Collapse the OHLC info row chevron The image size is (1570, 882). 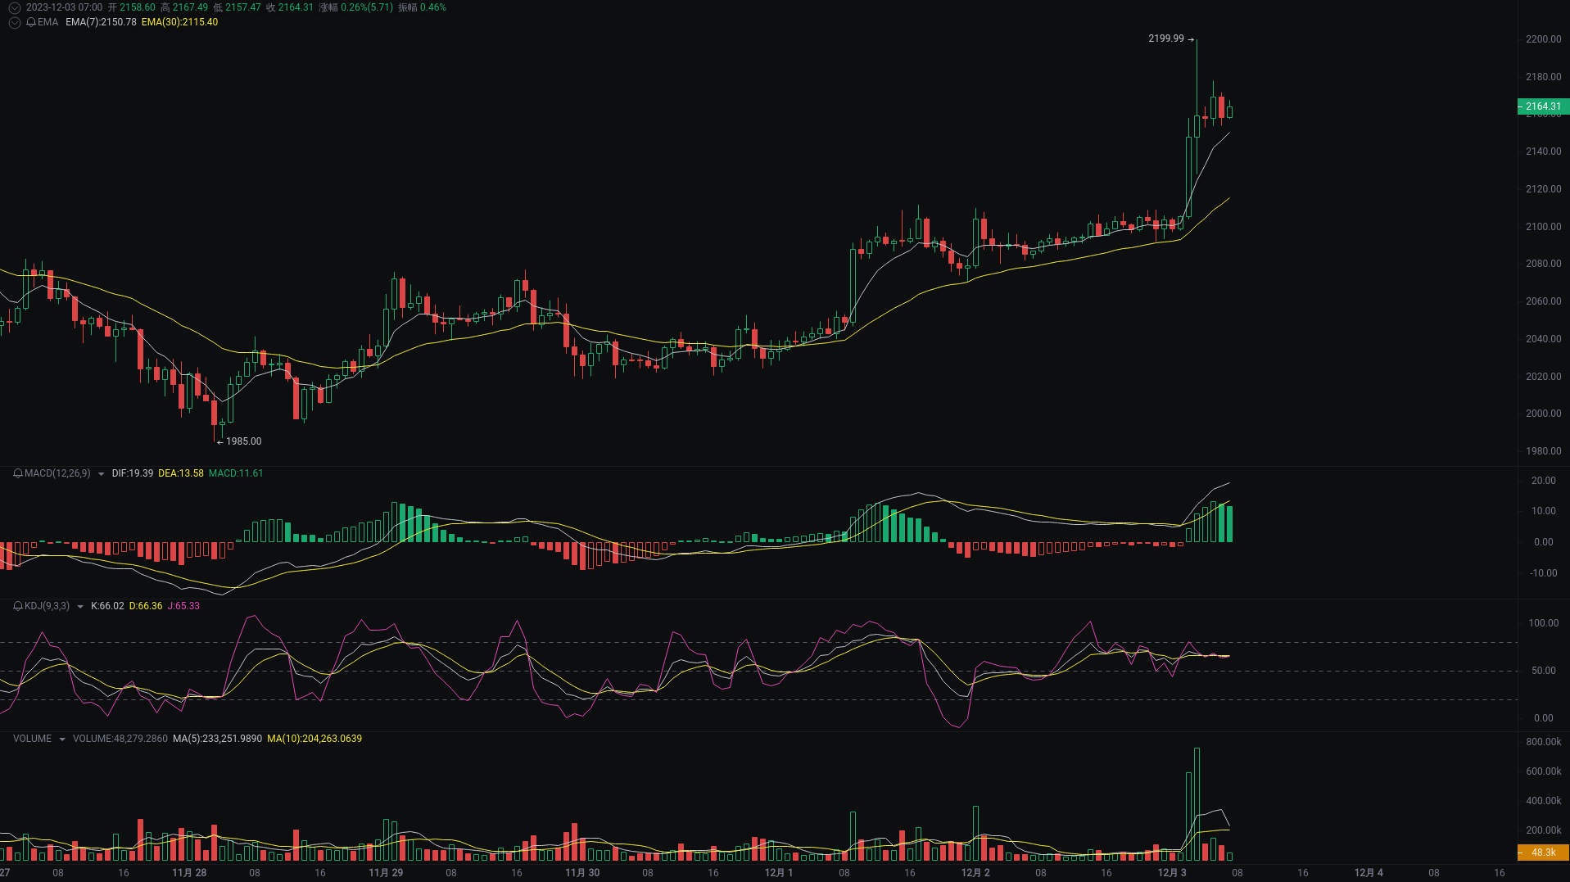click(14, 7)
